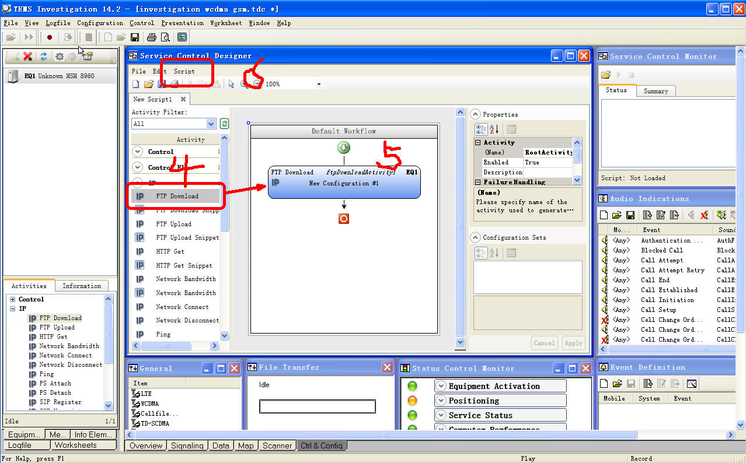Select pointer tool in Service Control Designer toolbar
The width and height of the screenshot is (746, 463).
click(232, 84)
